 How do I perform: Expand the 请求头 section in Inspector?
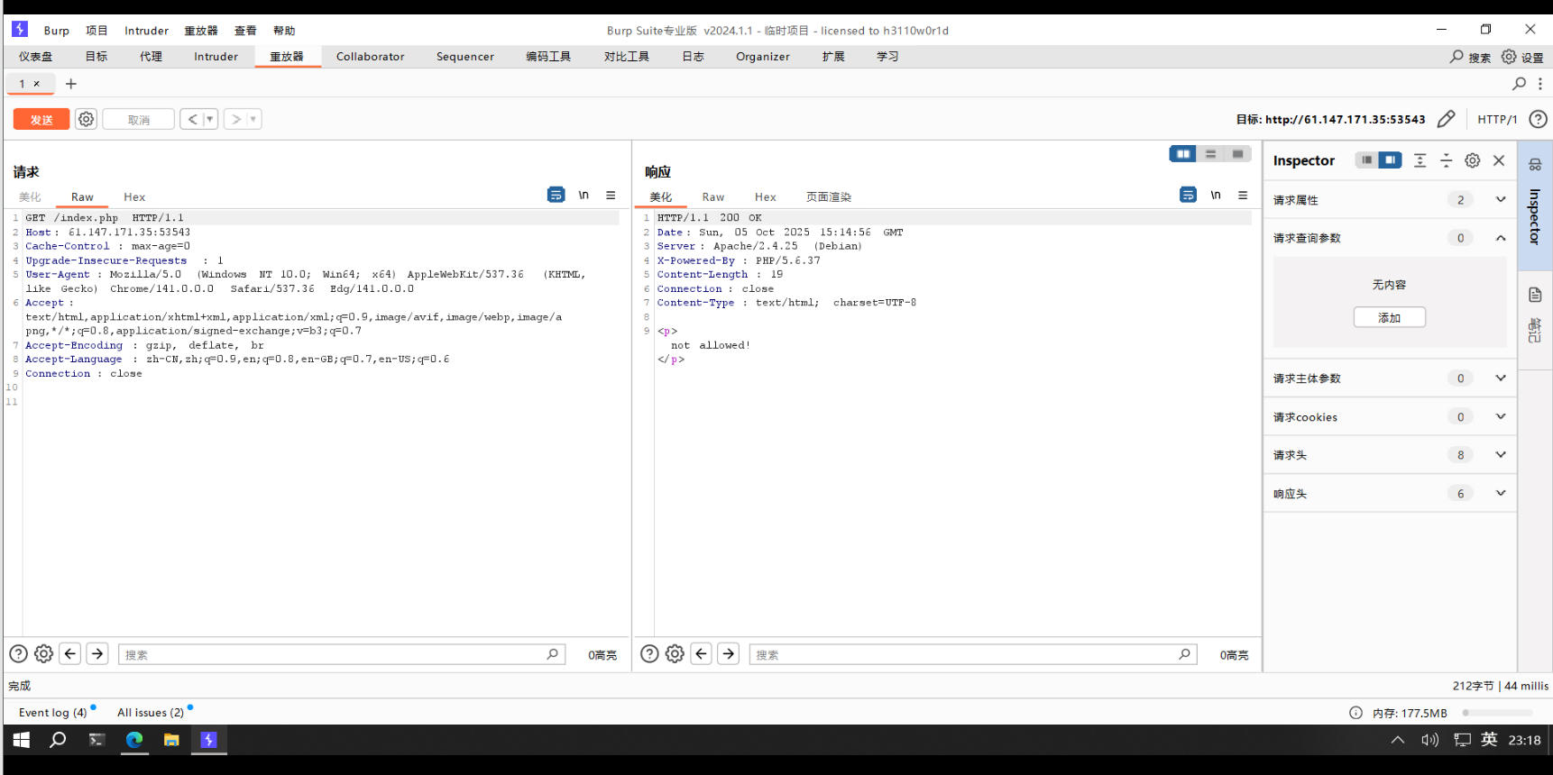[x=1500, y=455]
